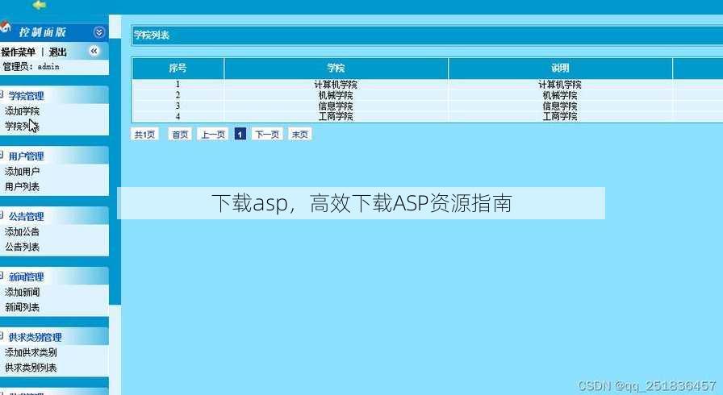Expand the 学院管理 section

pos(26,96)
